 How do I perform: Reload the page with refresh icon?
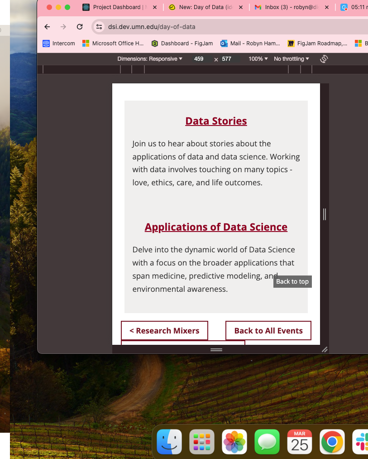(80, 27)
